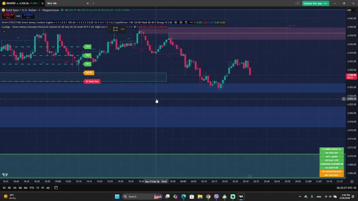Image resolution: width=358 pixels, height=201 pixels.
Task: Open the Gold Spot / U.S. Dollar symbol title
Action: click(32, 10)
